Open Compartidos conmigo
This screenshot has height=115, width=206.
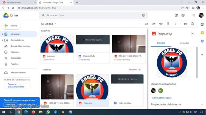20,46
